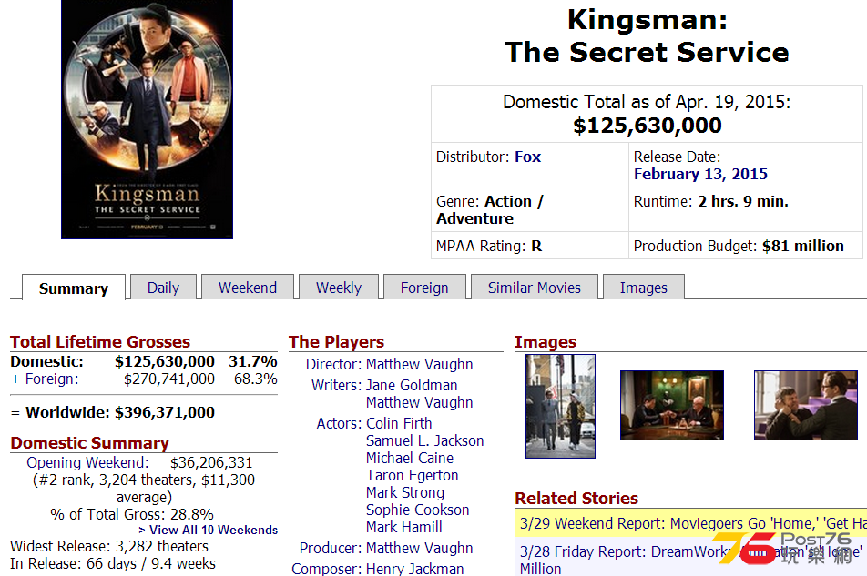Viewport: 867px width, 576px height.
Task: Click Samuel L. Jackson link
Action: (x=424, y=440)
